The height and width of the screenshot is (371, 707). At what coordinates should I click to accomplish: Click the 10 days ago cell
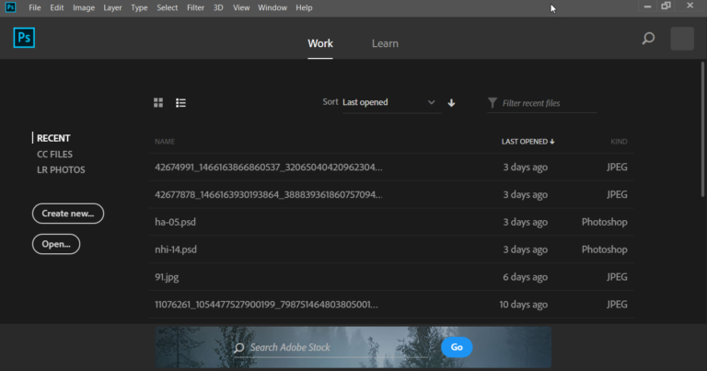point(524,305)
